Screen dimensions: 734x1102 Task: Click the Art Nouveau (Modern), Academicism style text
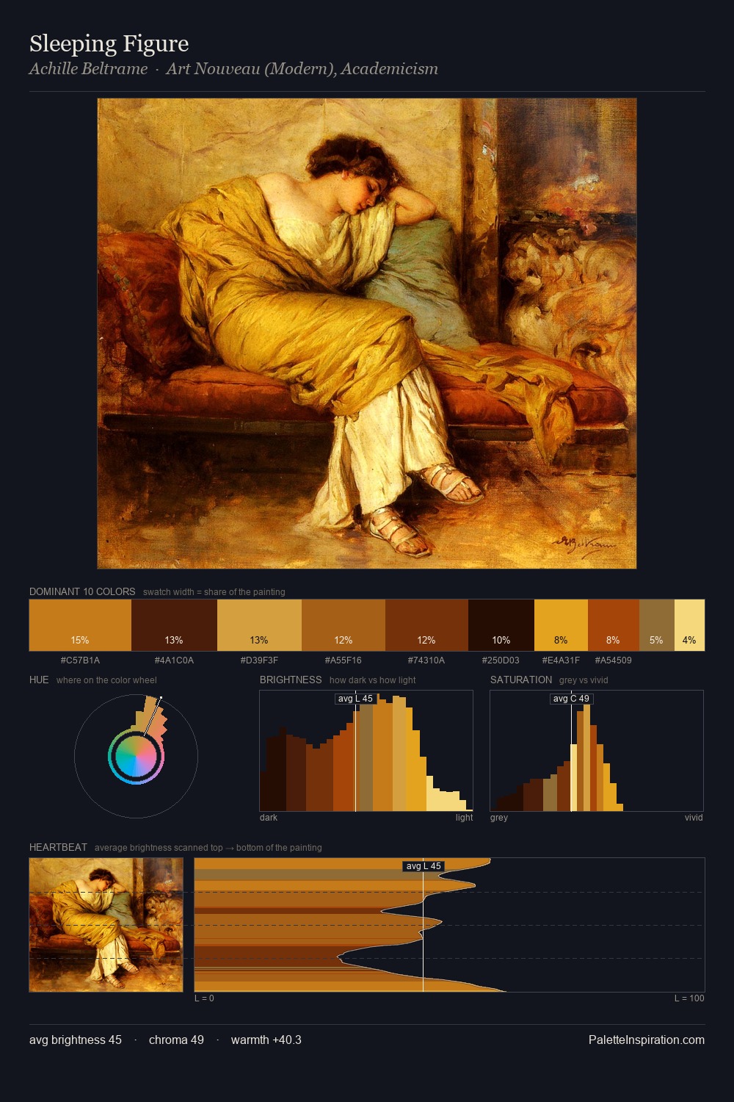(x=302, y=69)
